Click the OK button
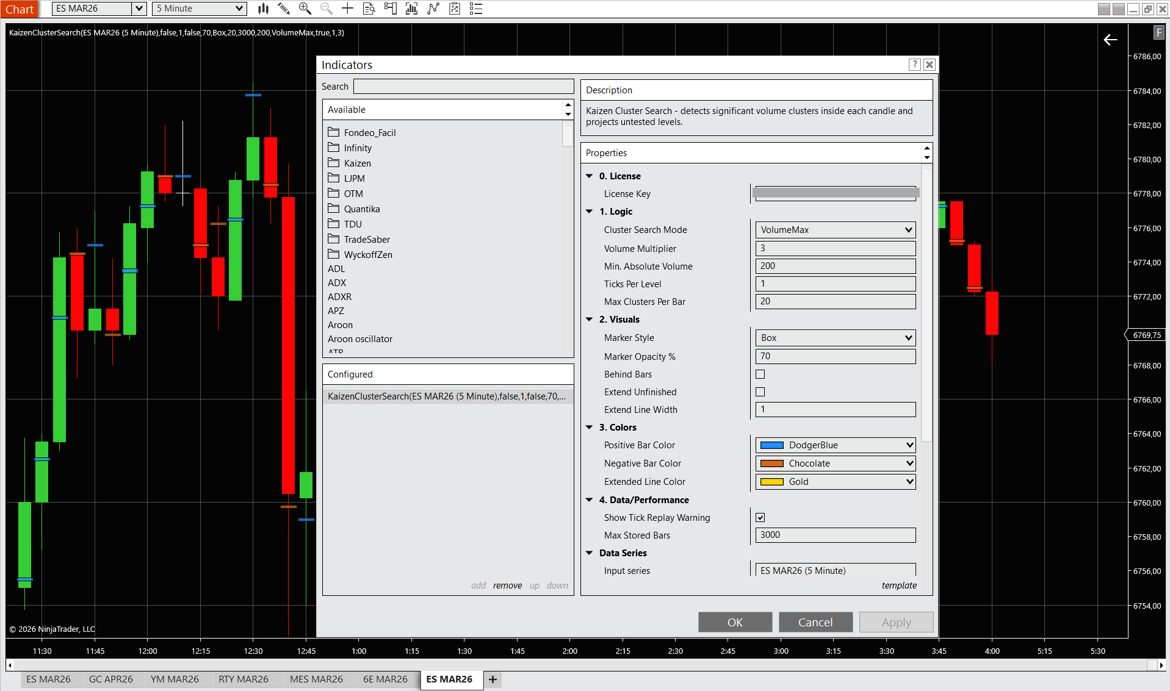 [x=735, y=622]
